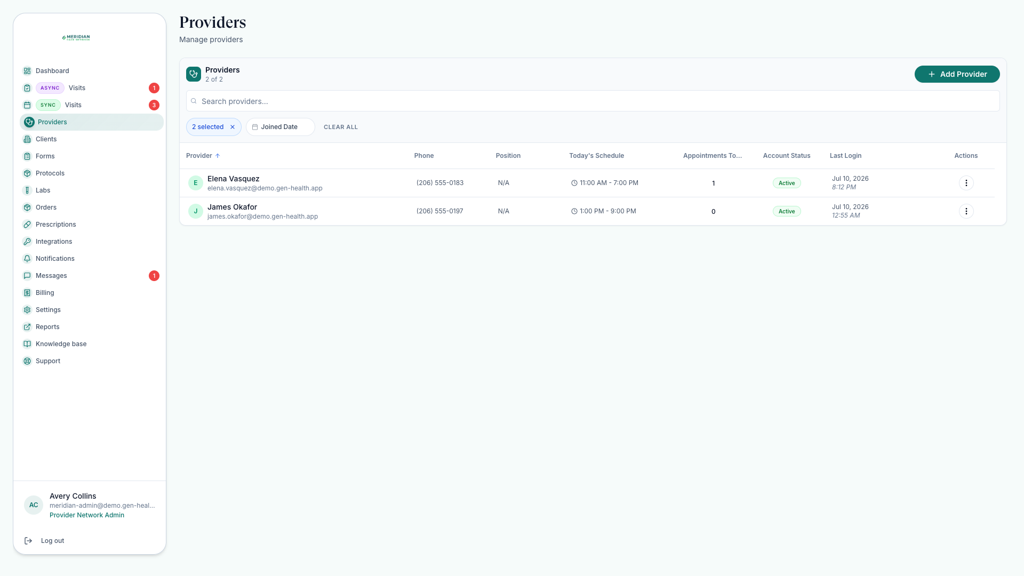Open Knowledge base
1024x576 pixels.
point(91,344)
